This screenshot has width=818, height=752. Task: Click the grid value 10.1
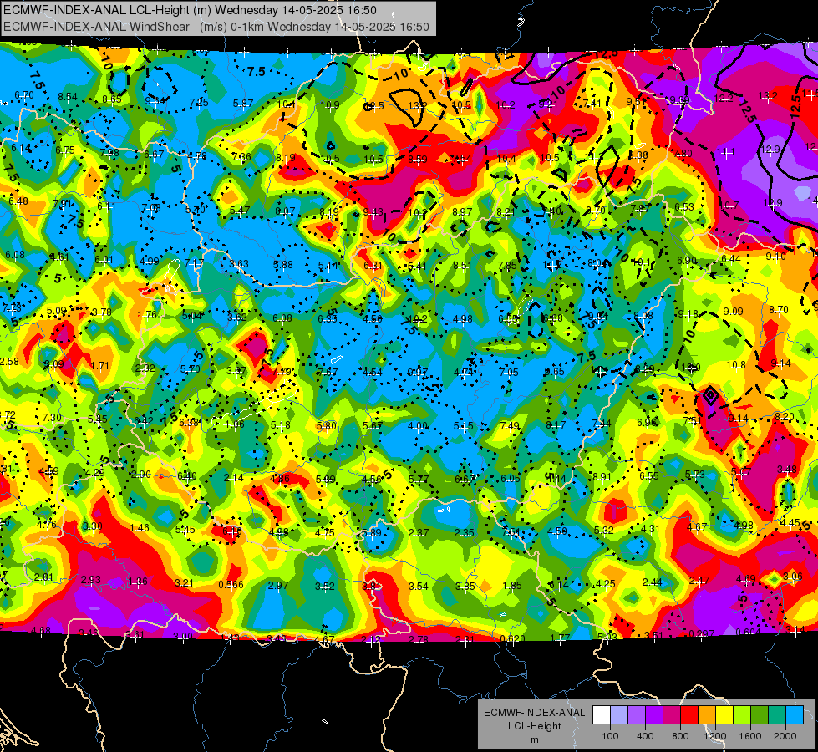point(643,262)
